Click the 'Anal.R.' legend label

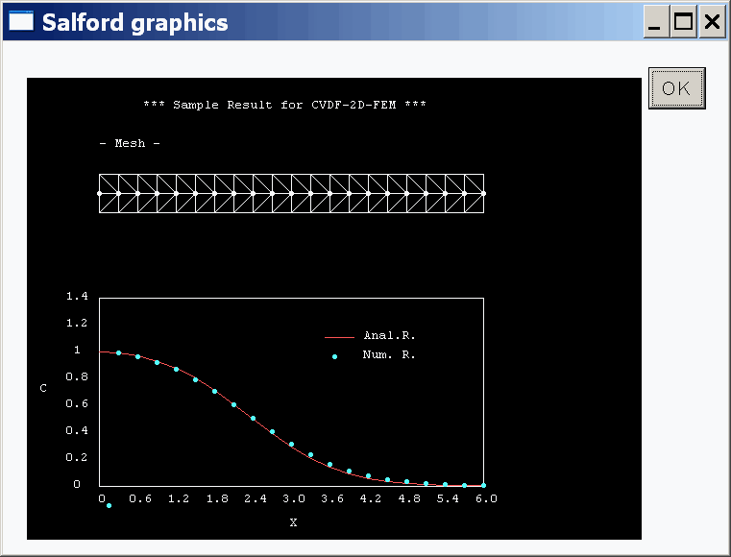(x=389, y=335)
